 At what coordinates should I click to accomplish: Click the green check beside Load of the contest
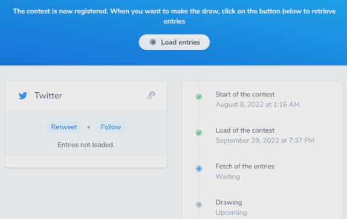click(199, 133)
